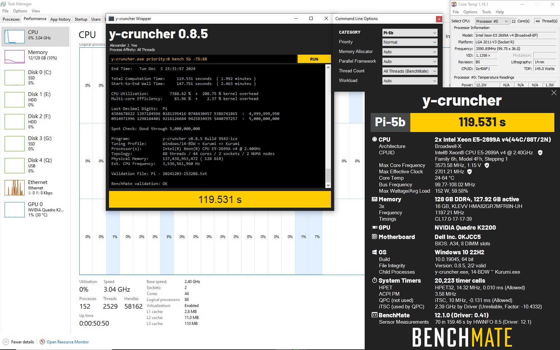560x350 pixels.
Task: Open Task Manager Options menu
Action: pos(20,11)
